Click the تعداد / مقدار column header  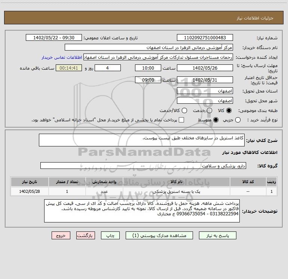point(67,182)
